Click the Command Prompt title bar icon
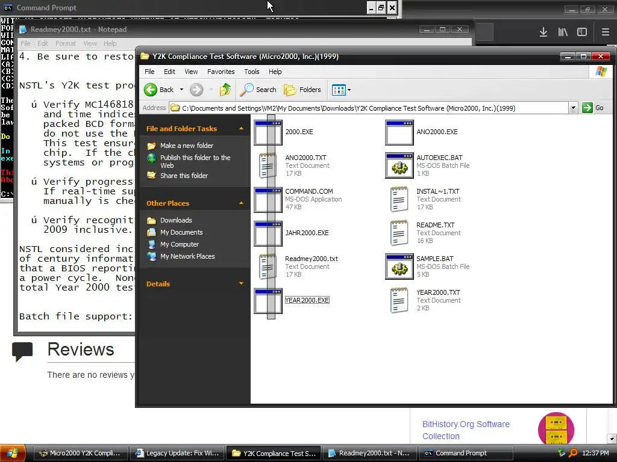The width and height of the screenshot is (617, 462). click(x=8, y=8)
